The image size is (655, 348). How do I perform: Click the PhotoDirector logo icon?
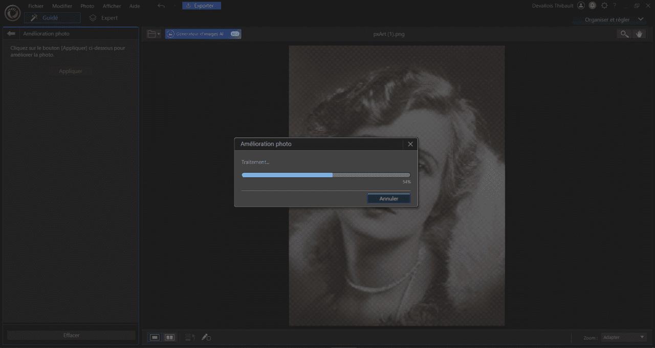(12, 12)
